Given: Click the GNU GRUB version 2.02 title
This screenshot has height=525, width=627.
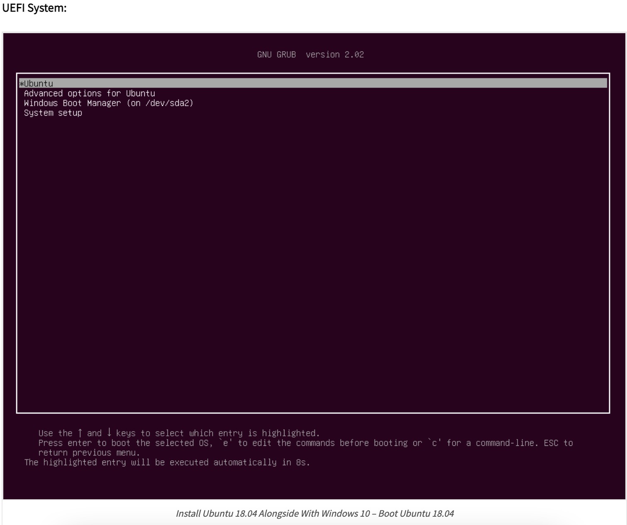Looking at the screenshot, I should [x=310, y=54].
